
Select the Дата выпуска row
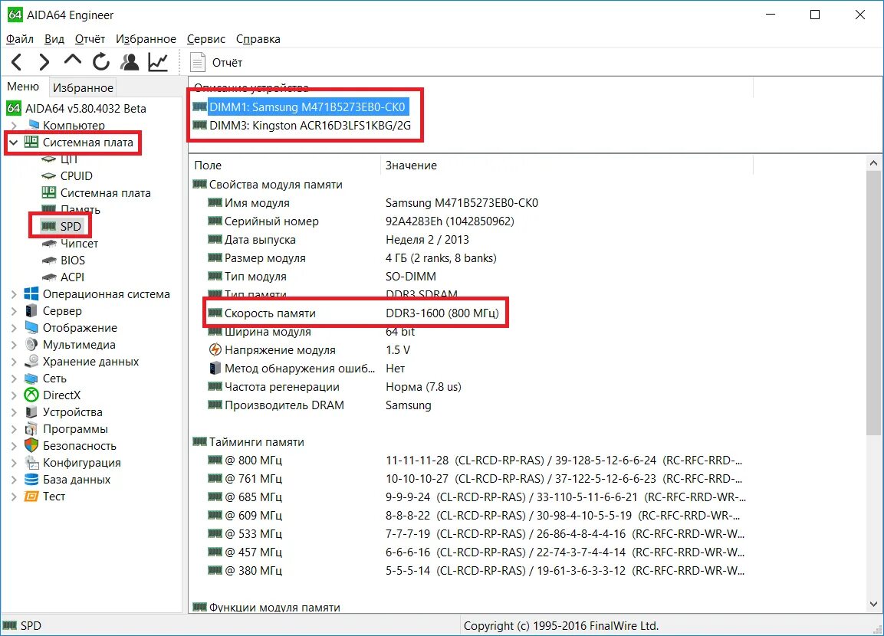338,240
